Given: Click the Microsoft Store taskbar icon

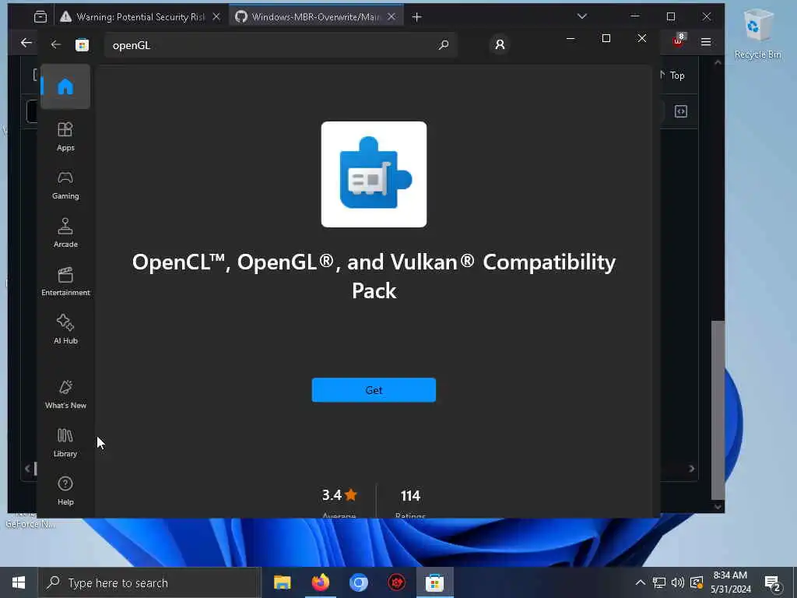Looking at the screenshot, I should tap(434, 582).
